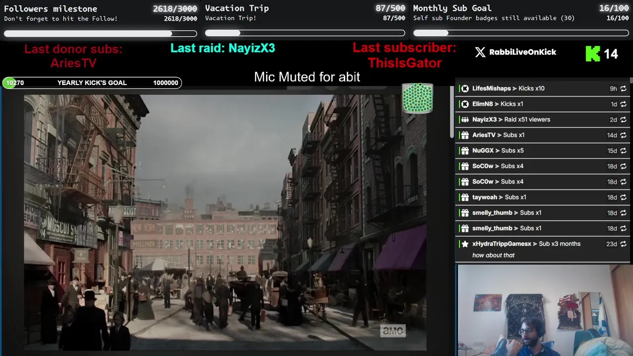
Task: Click the Yearly Kick's Goal bar
Action: [x=92, y=83]
